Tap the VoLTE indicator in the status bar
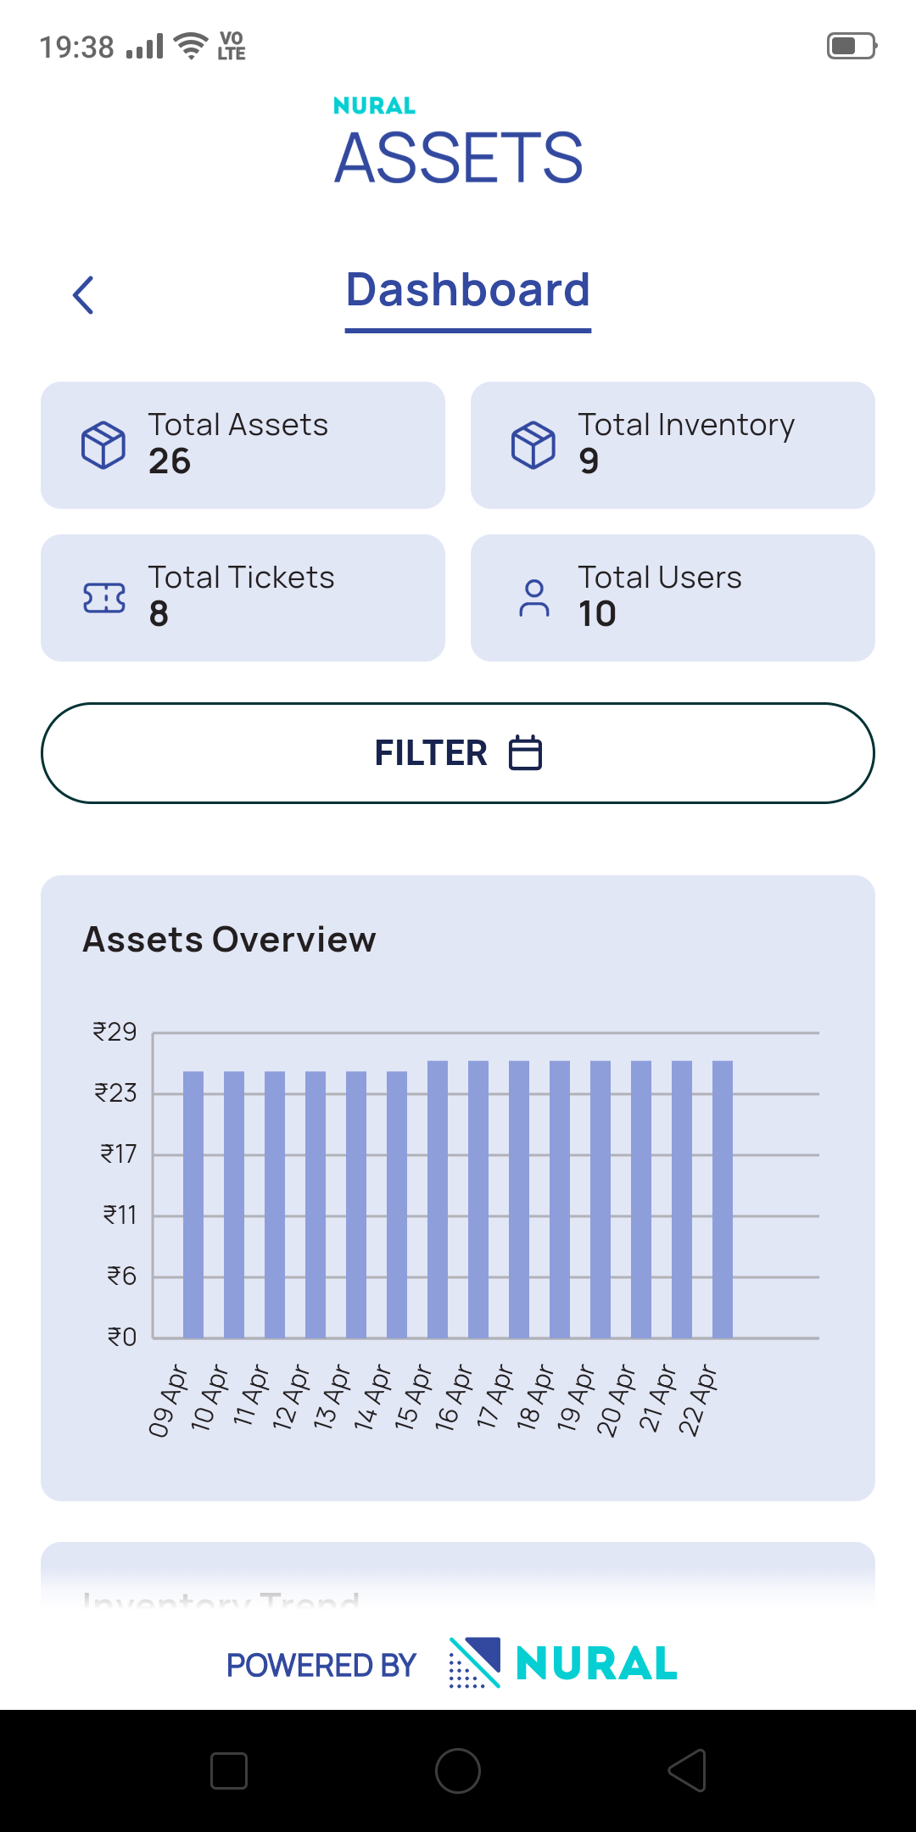Screen dimensions: 916x1832 tap(232, 46)
